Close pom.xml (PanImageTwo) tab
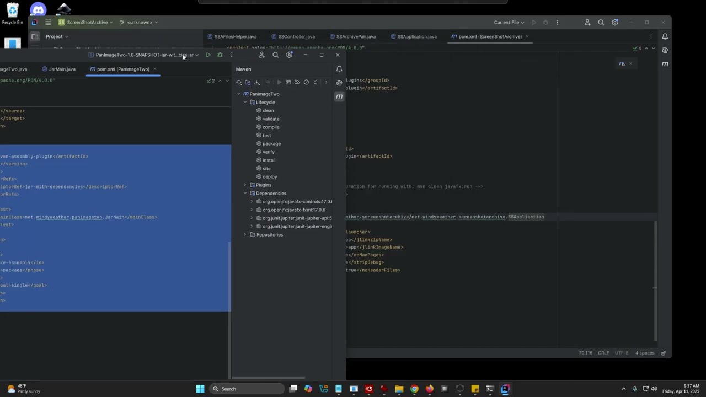Screen dimensions: 706x397 point(155,69)
